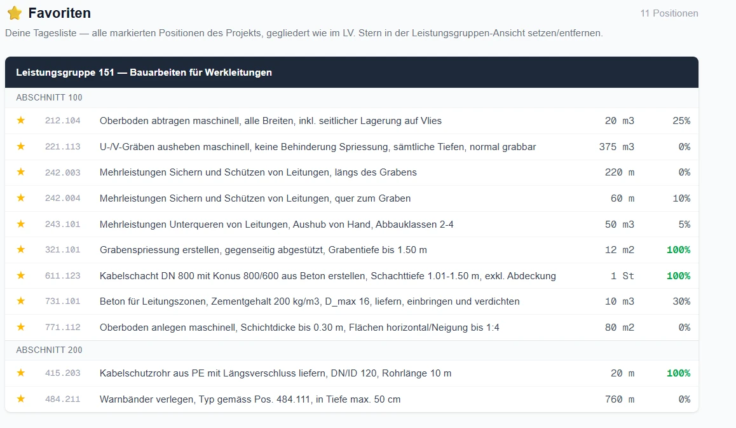
Task: Click green 100% progress on row 321.101
Action: tap(678, 250)
